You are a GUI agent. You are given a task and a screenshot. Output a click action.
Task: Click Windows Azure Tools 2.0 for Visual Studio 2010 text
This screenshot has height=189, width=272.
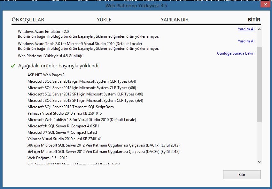coord(80,44)
